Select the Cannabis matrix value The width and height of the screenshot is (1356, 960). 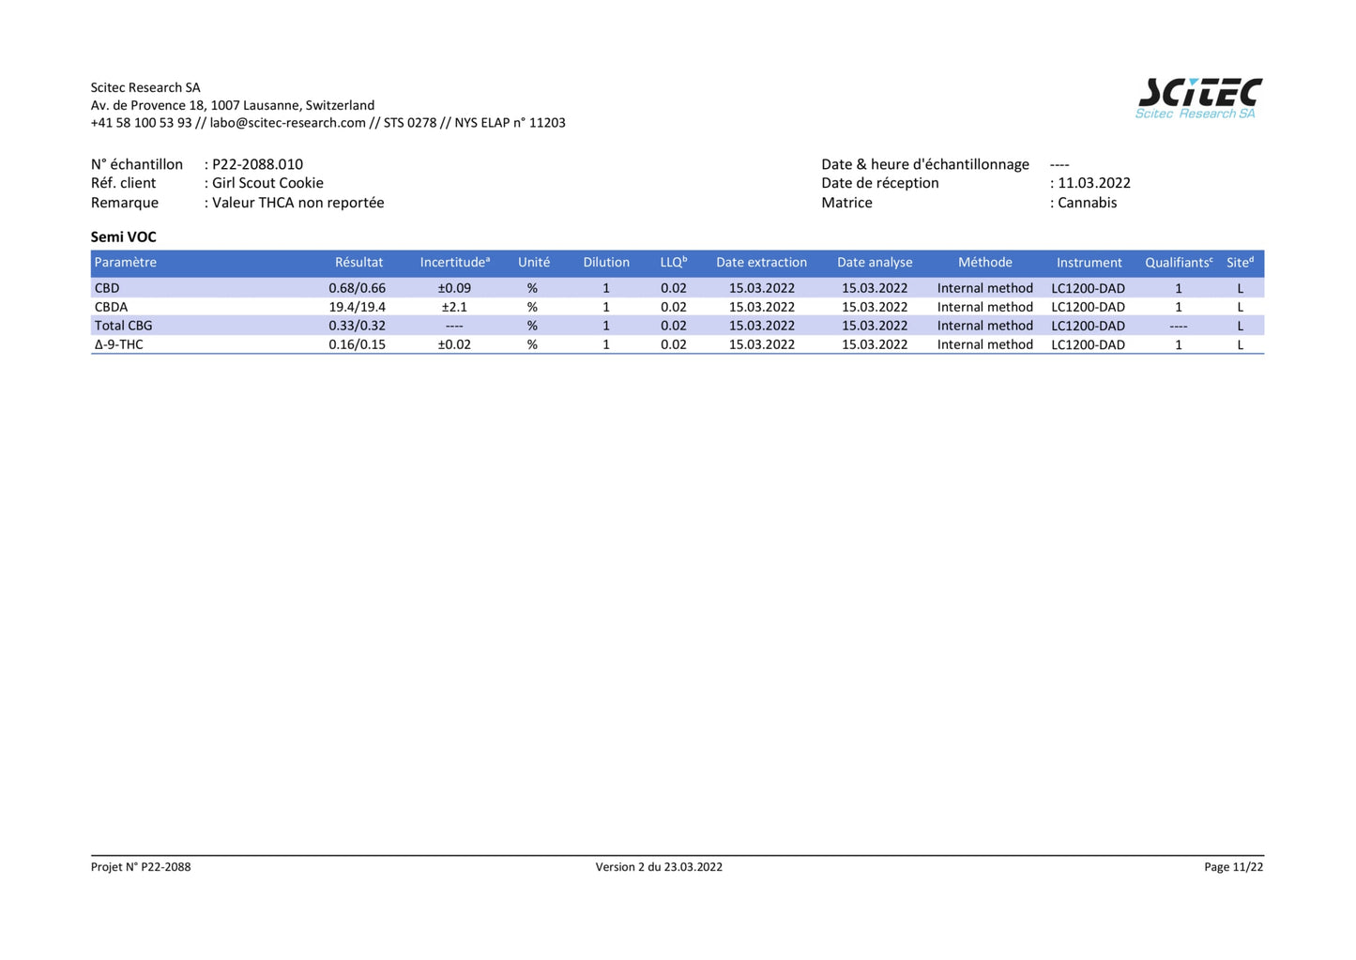[1087, 203]
